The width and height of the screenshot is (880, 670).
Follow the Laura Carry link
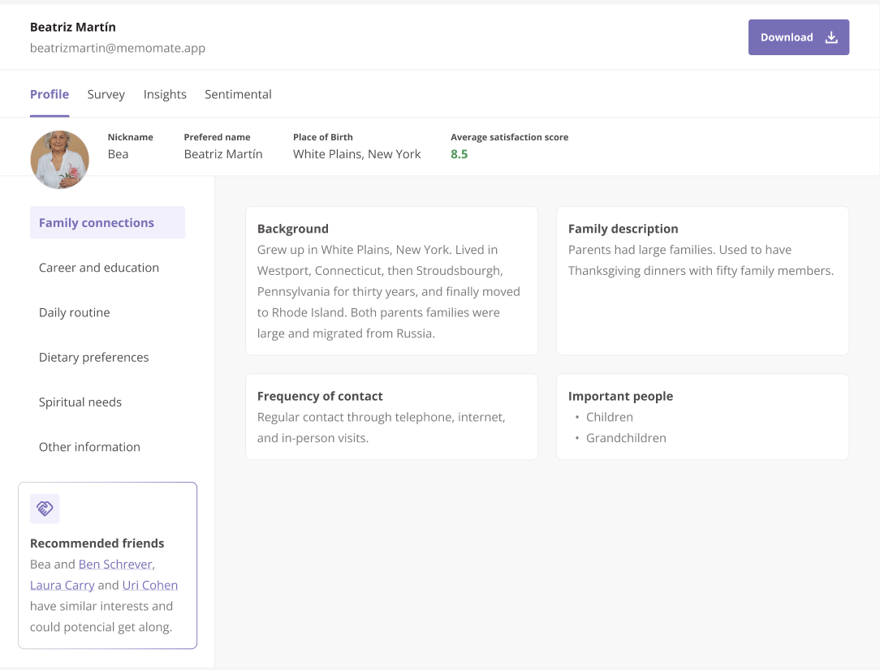[x=63, y=585]
